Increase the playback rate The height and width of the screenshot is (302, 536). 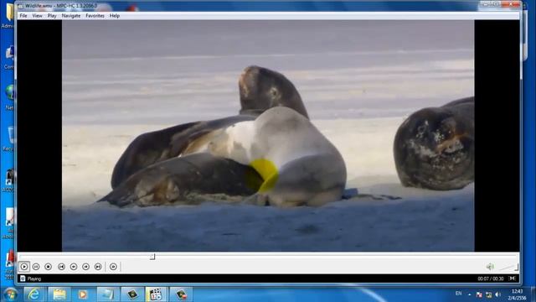85,267
